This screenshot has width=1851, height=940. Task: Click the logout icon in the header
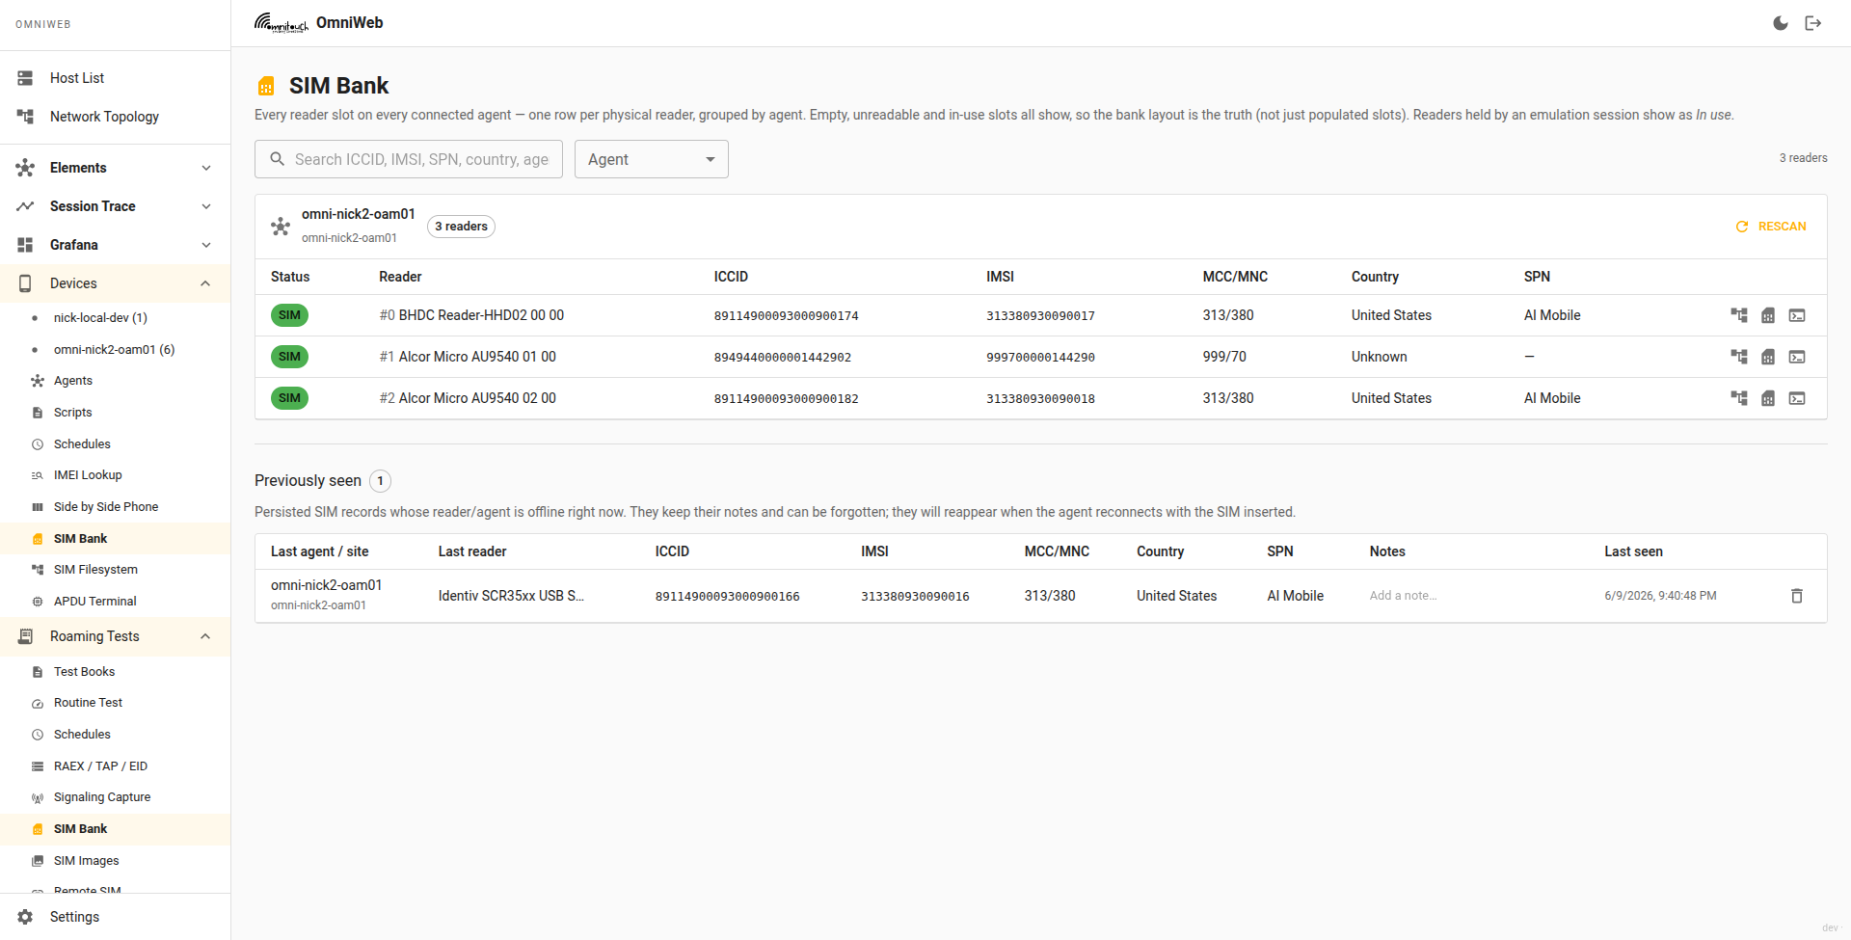1813,23
